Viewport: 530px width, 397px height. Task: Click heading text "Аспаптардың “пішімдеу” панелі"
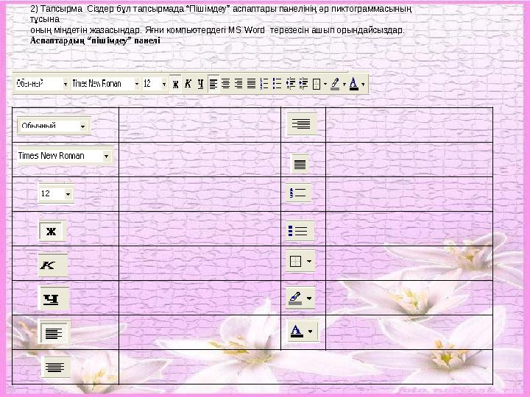coord(95,40)
